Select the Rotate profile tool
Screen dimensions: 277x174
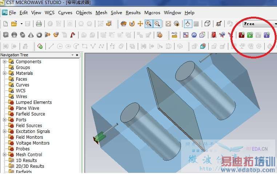coord(56,35)
